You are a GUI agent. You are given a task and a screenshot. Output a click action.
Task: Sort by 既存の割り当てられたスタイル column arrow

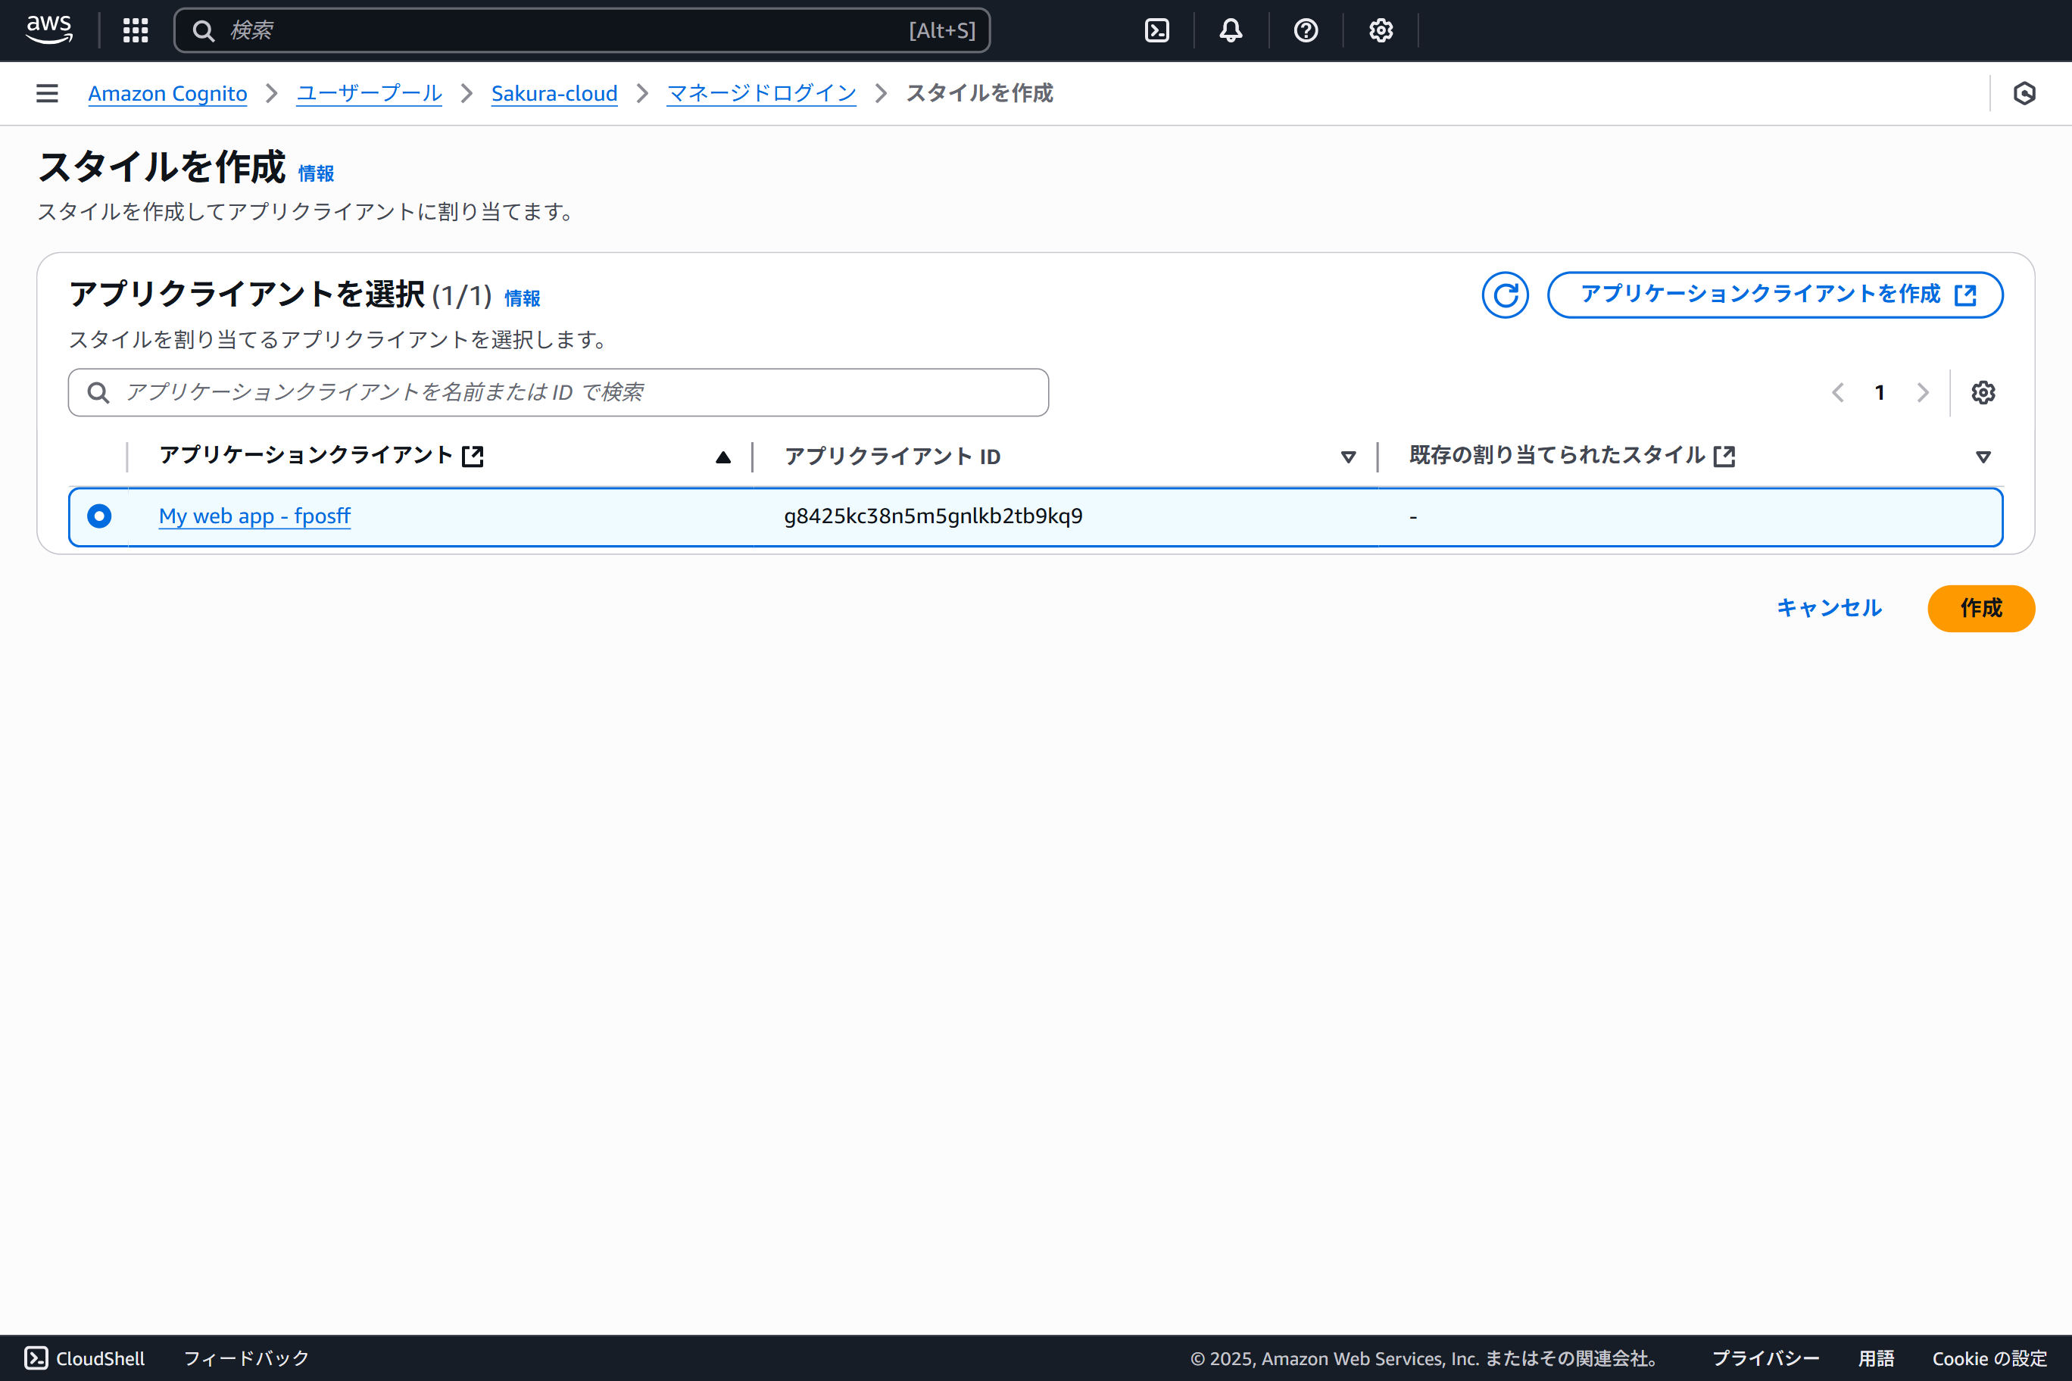(x=1983, y=457)
